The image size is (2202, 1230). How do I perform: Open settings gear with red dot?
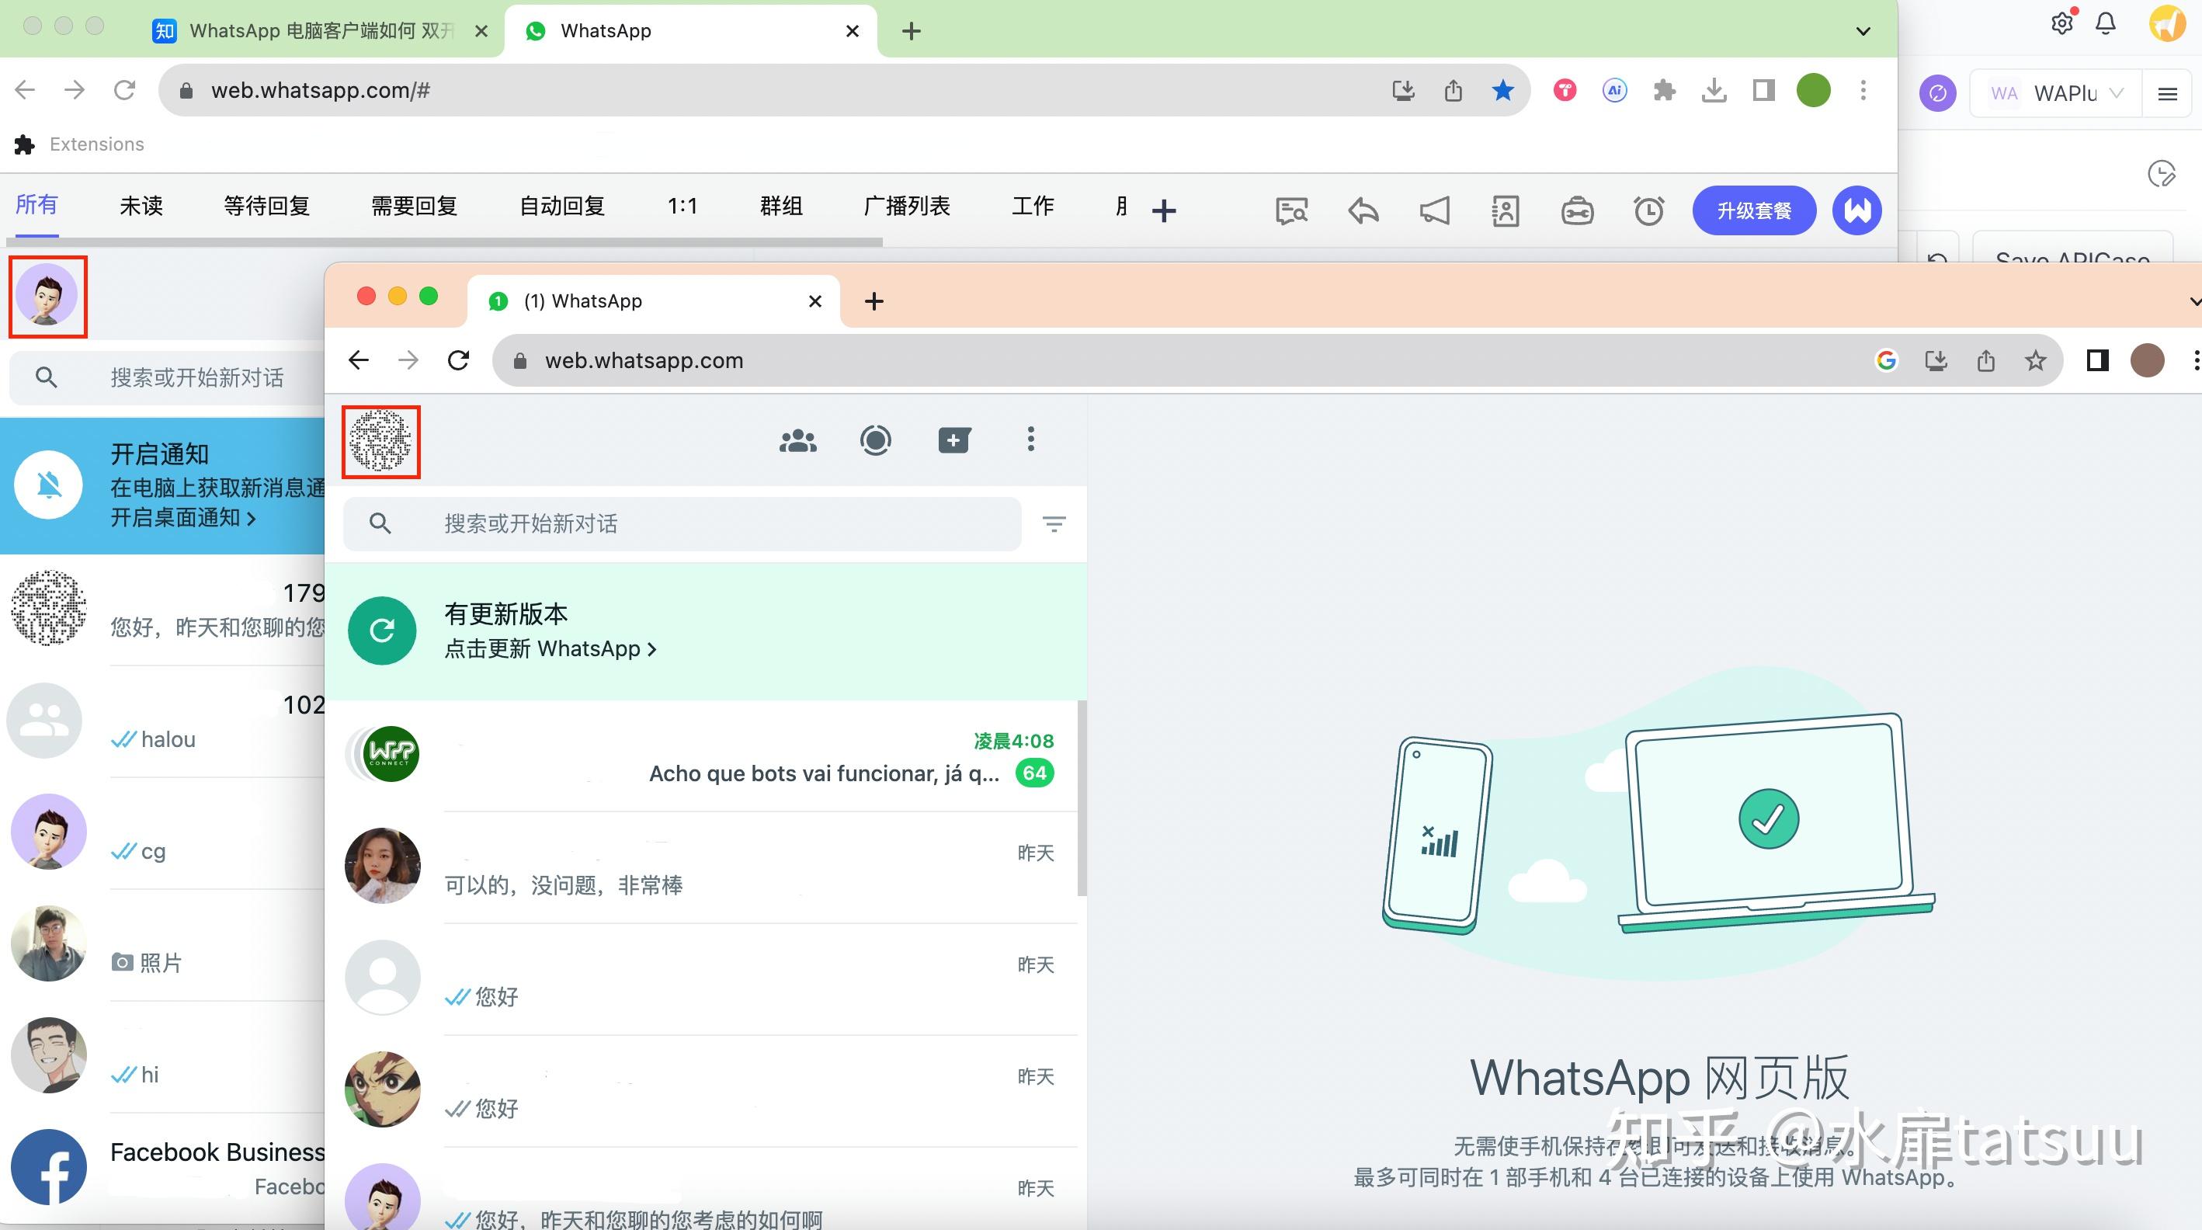(x=2061, y=23)
